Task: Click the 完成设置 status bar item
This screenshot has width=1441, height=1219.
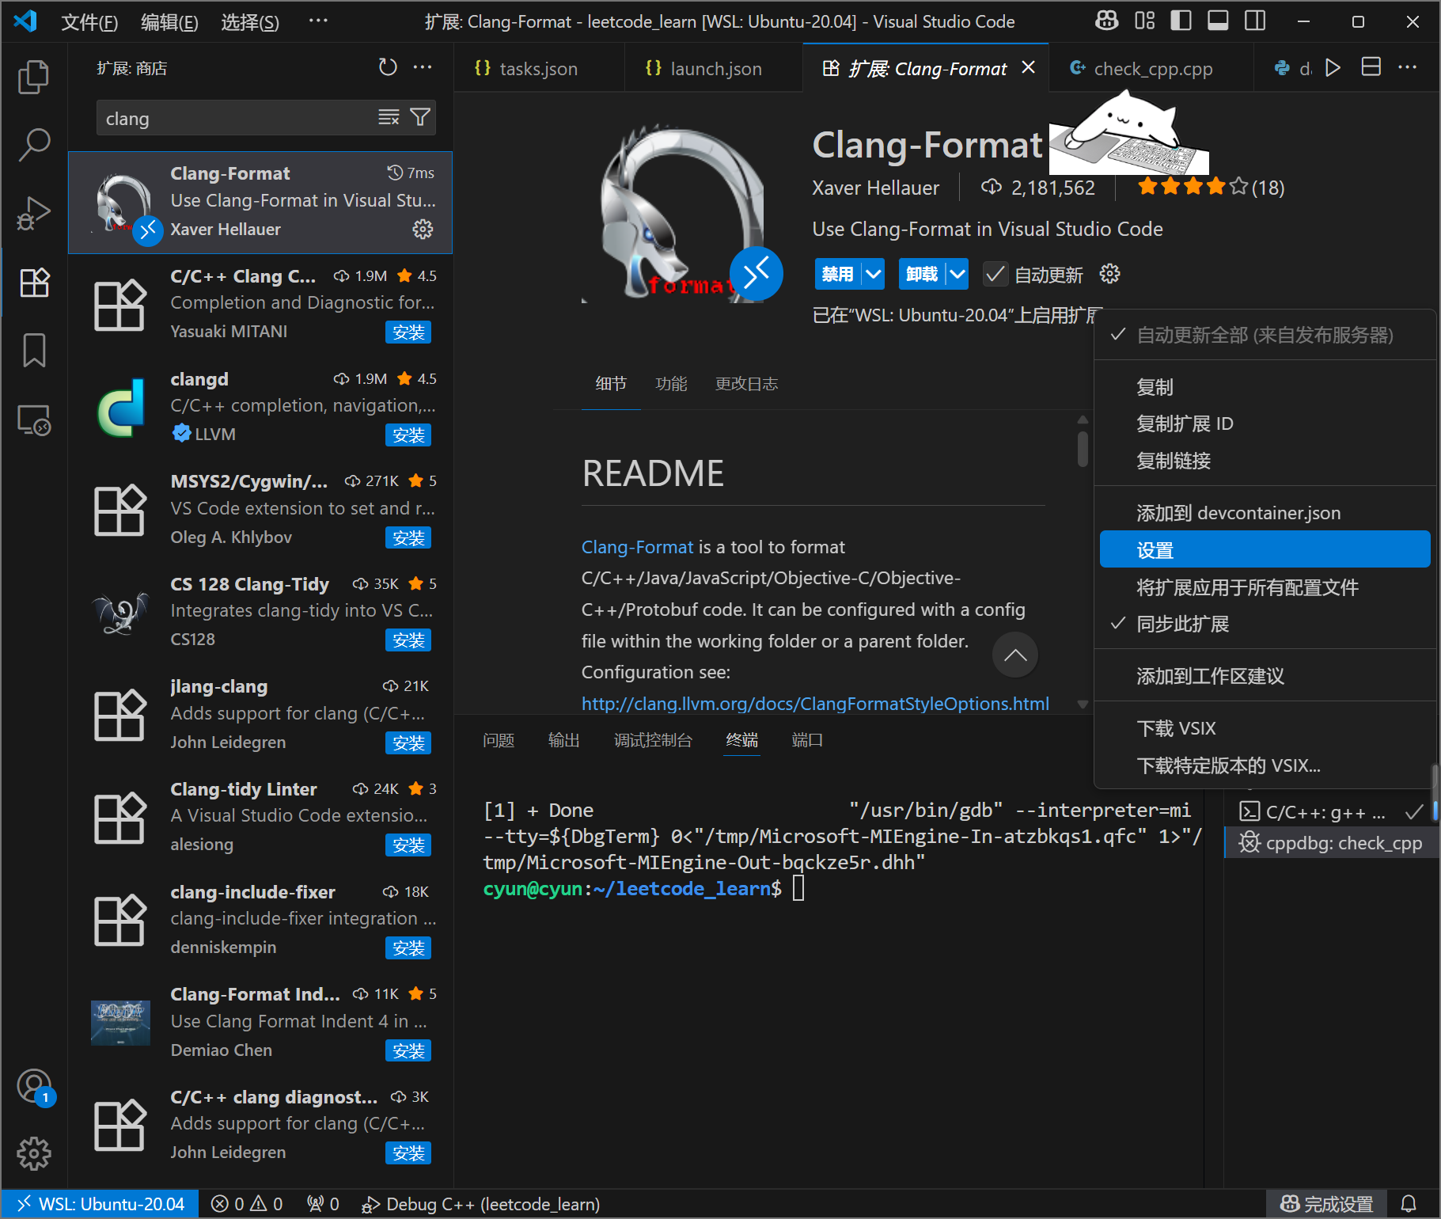Action: pyautogui.click(x=1326, y=1204)
